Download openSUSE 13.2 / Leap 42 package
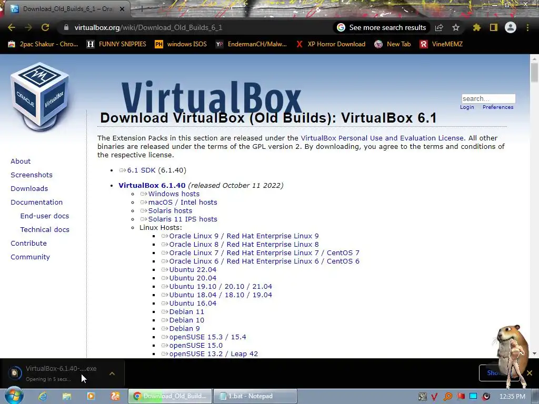Viewport: 539px width, 404px height. click(209, 354)
